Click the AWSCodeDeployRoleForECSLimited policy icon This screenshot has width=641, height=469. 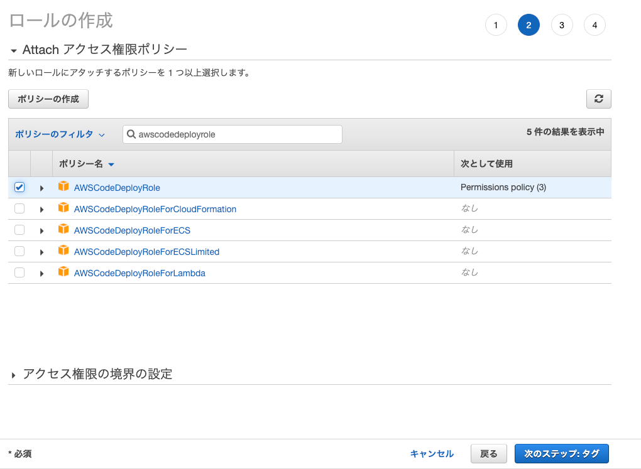click(x=63, y=251)
